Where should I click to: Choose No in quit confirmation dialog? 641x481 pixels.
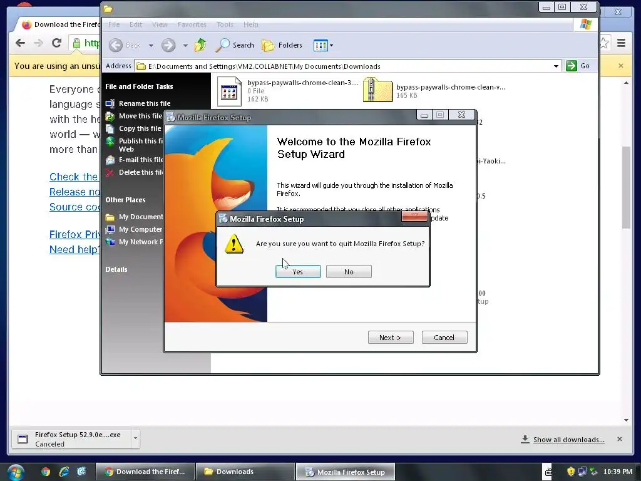pyautogui.click(x=349, y=272)
